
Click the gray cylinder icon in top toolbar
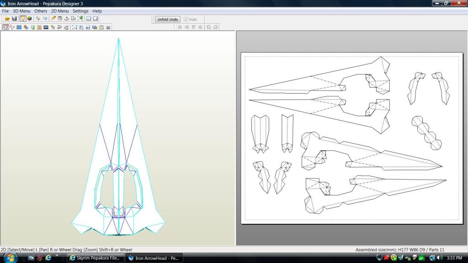pos(60,18)
